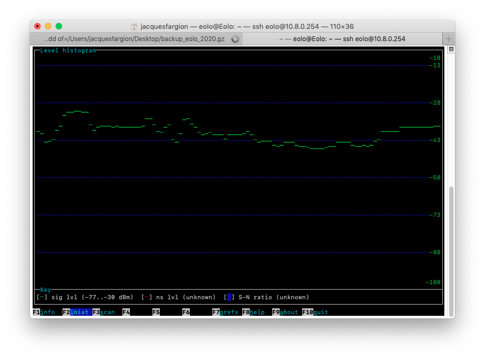
Task: Click the yellow minimize window button
Action: (48, 26)
